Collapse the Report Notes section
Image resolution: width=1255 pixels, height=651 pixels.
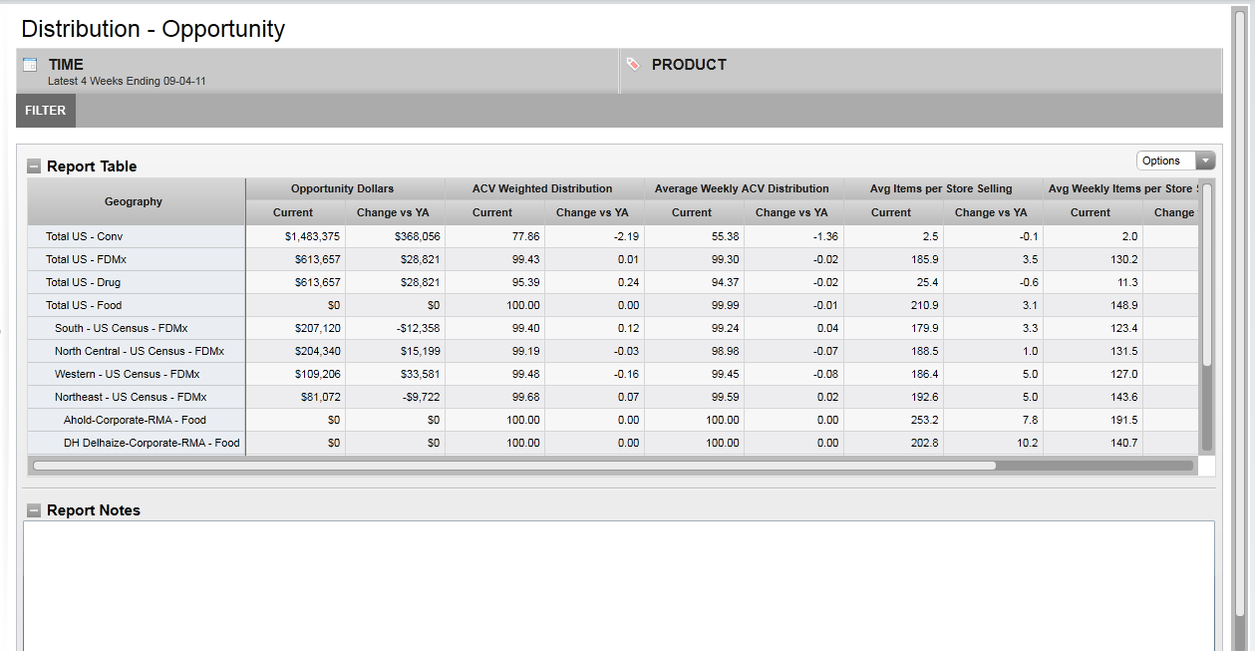[34, 510]
